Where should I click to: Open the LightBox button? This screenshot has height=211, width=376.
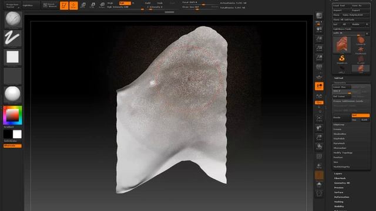31,5
